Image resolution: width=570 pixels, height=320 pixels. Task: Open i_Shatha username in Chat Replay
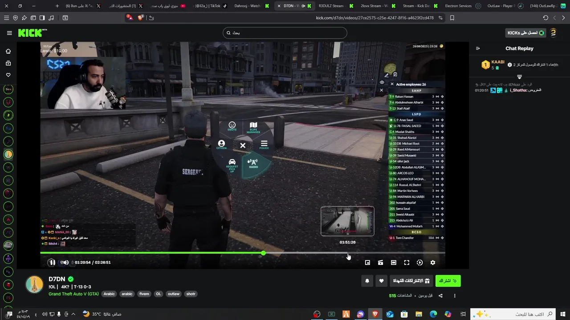click(519, 90)
